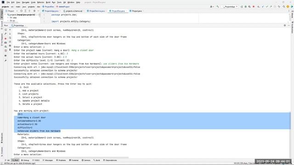Open Project panel gear options
The image size is (294, 165).
[34, 11]
